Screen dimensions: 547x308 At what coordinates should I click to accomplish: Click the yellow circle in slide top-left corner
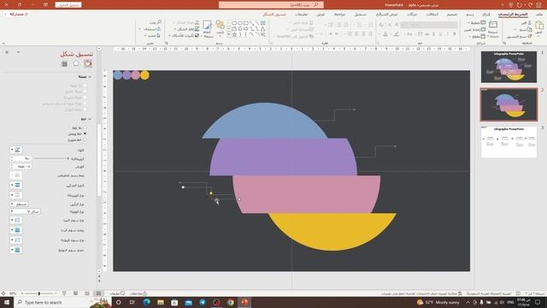144,75
